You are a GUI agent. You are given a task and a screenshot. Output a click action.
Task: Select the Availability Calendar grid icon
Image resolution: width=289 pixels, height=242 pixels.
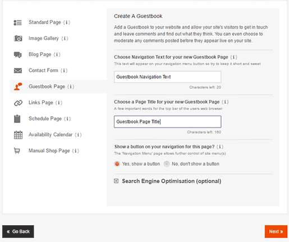[18, 135]
